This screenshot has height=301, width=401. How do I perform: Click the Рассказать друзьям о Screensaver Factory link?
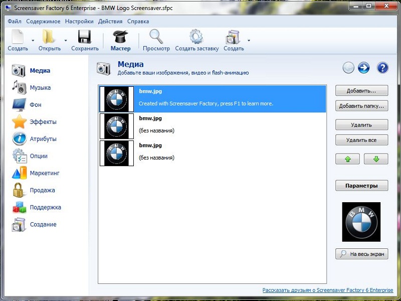[x=328, y=290]
